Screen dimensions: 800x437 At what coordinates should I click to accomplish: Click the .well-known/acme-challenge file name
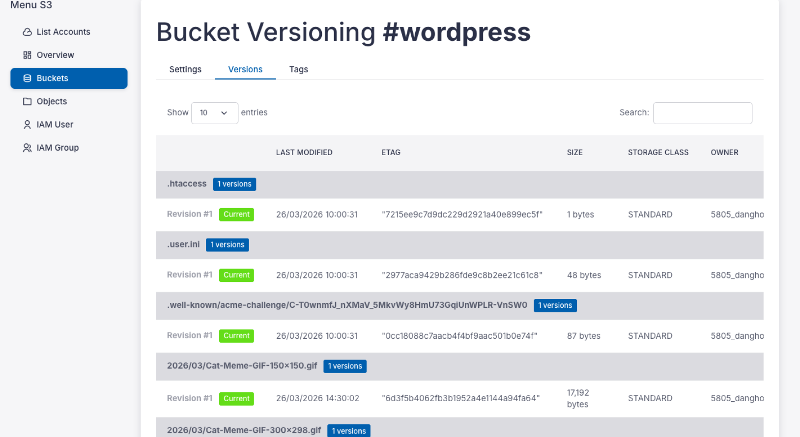pos(347,305)
